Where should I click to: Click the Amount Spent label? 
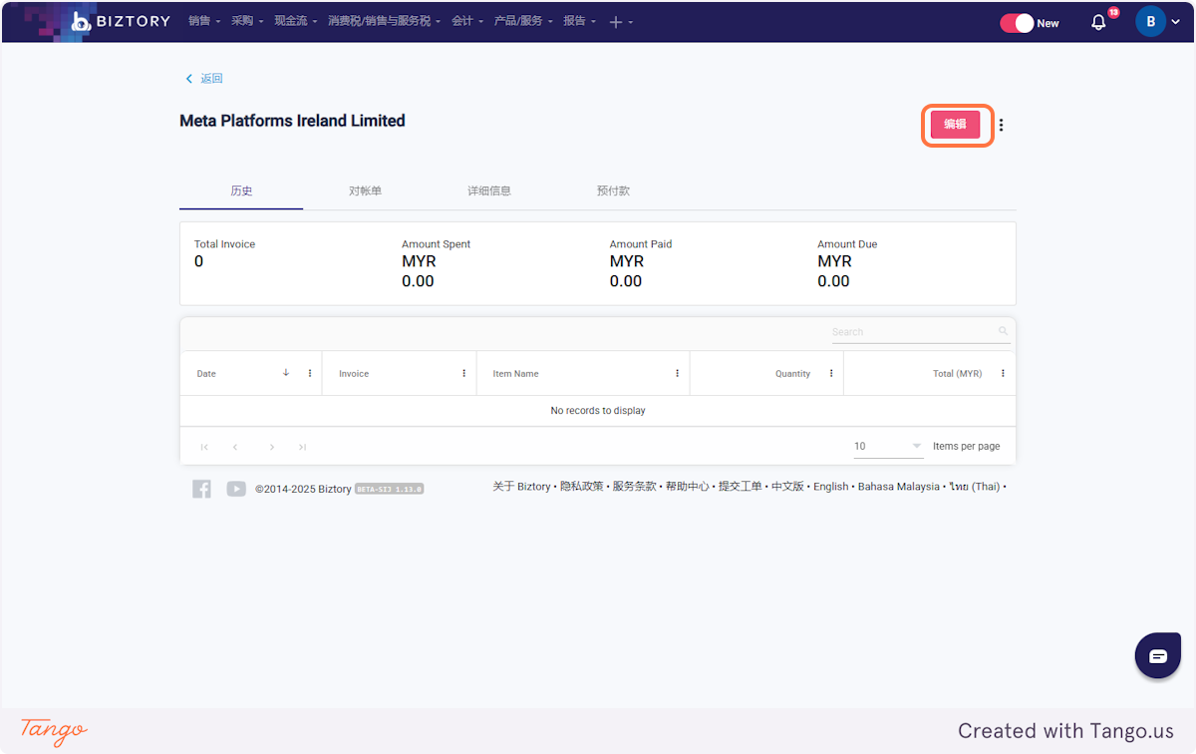point(437,244)
